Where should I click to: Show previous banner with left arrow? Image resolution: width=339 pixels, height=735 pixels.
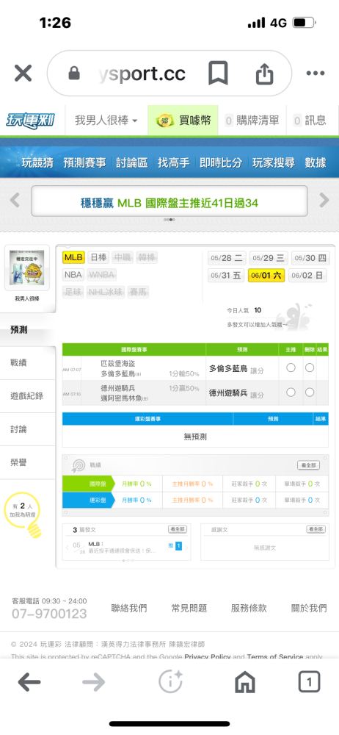(15, 200)
